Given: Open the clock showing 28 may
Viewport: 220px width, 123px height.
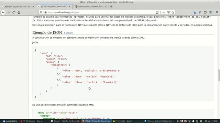Looking at the screenshot, I should point(211,121).
